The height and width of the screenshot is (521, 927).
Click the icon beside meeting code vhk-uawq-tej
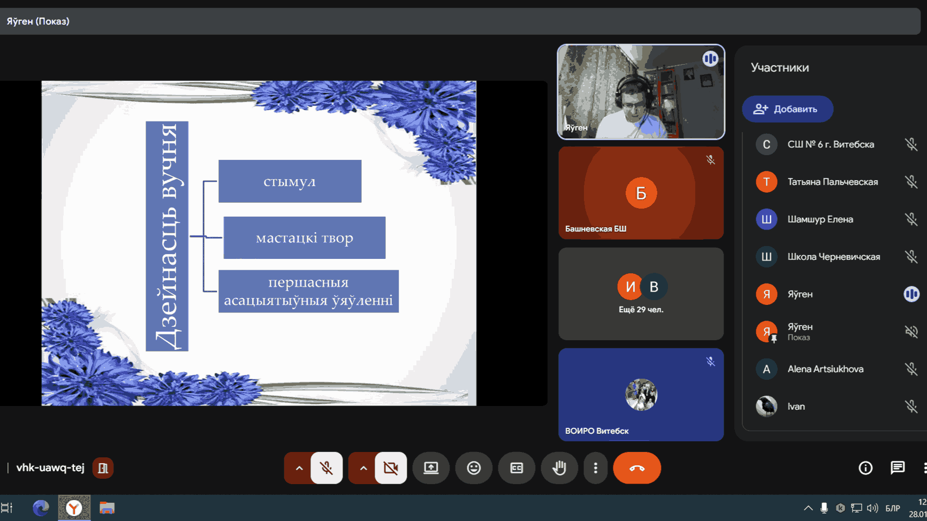(x=103, y=468)
